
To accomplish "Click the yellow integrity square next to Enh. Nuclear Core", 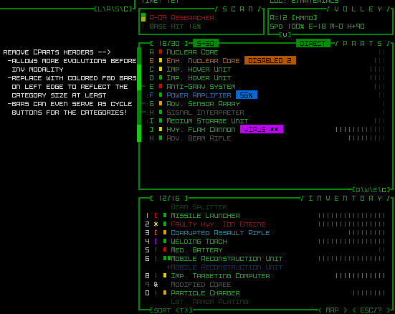I will [x=161, y=60].
